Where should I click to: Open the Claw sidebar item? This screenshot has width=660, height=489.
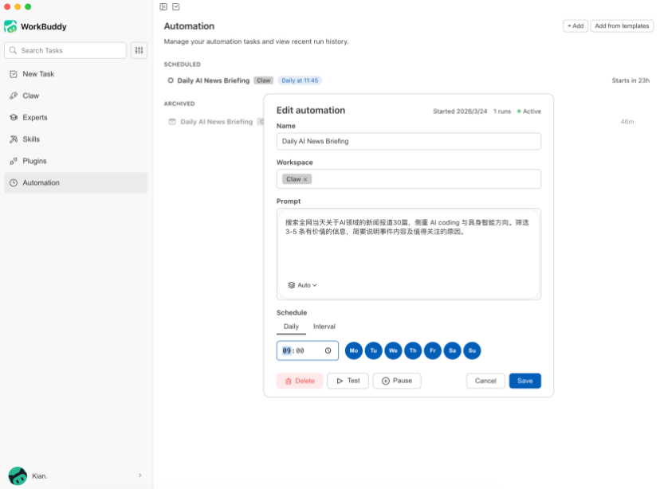coord(30,96)
